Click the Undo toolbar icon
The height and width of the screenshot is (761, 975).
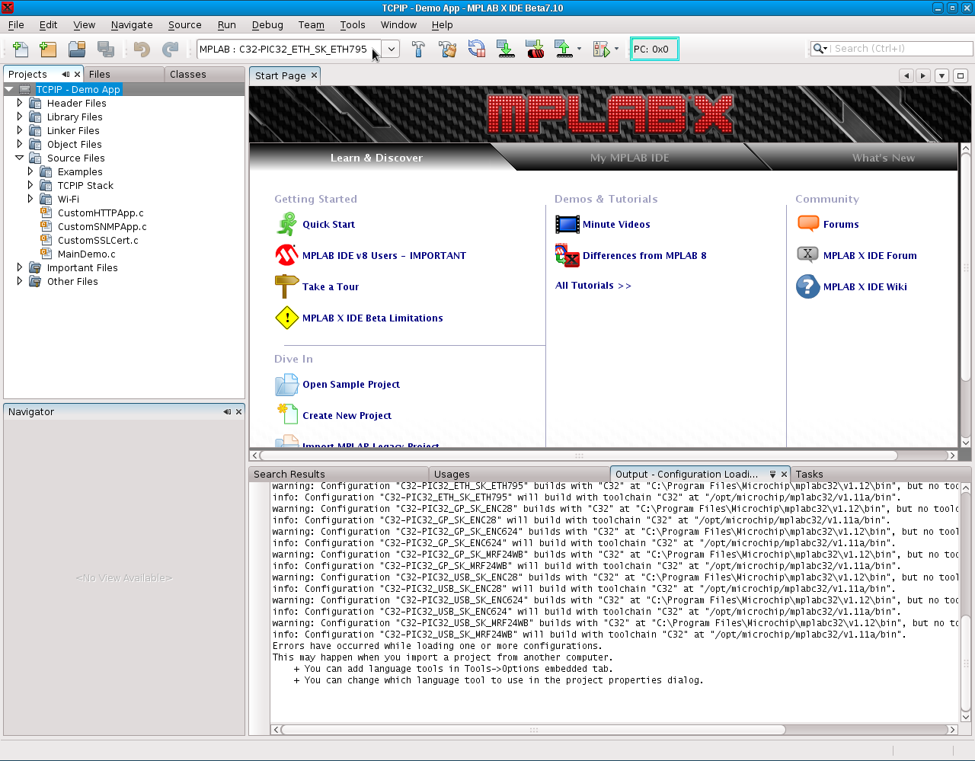[x=142, y=50]
